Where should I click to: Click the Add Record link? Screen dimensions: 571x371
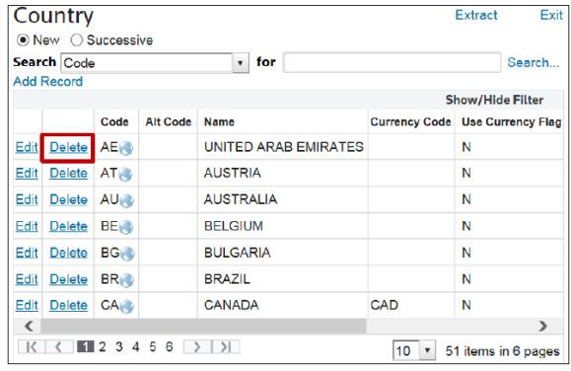tap(47, 81)
